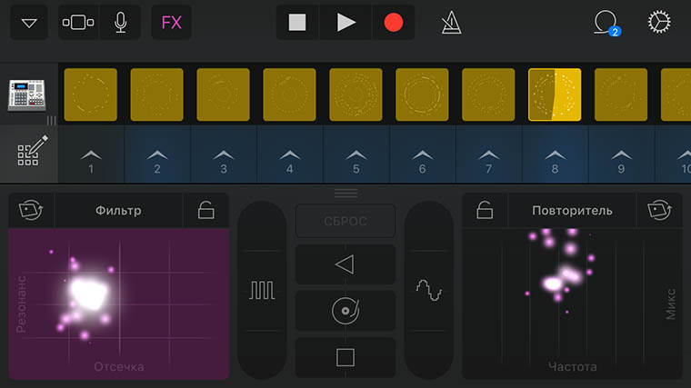Screen dimensions: 691x388
Task: Select the drum machine track icon
Action: click(27, 95)
